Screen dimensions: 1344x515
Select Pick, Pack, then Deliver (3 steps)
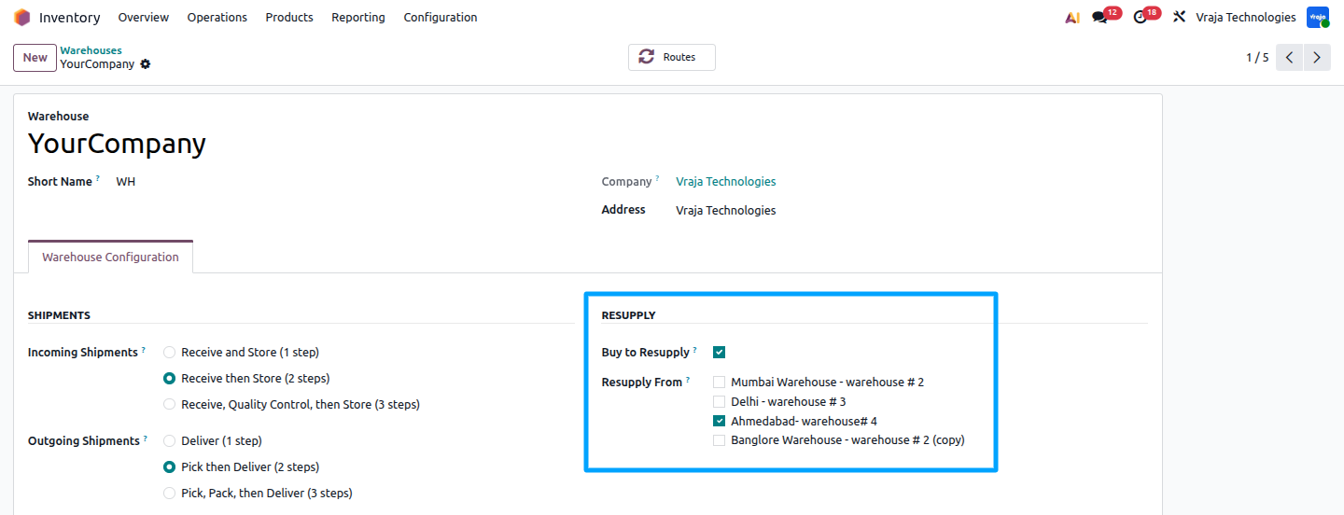(169, 494)
